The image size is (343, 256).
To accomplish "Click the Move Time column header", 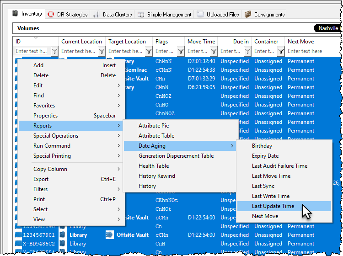I will tap(201, 42).
